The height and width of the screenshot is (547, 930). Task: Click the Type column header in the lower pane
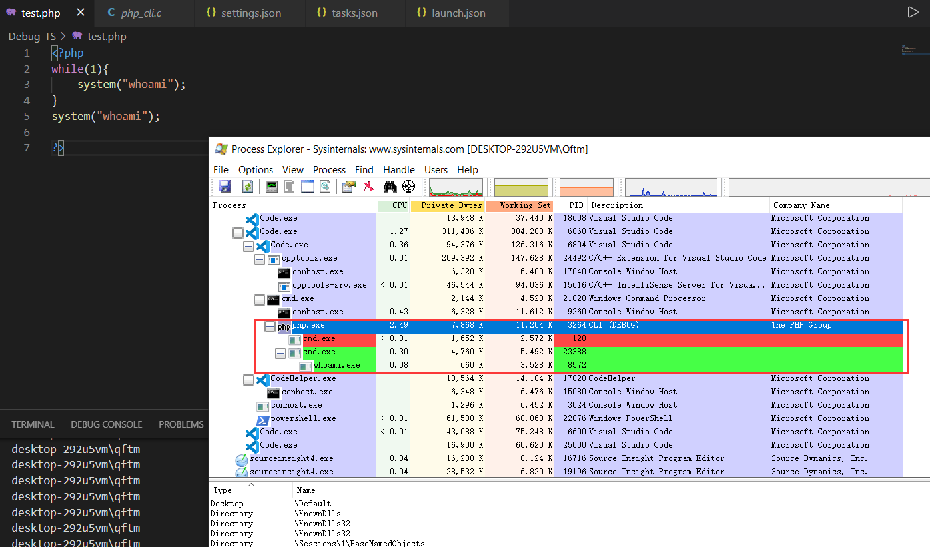click(x=251, y=490)
